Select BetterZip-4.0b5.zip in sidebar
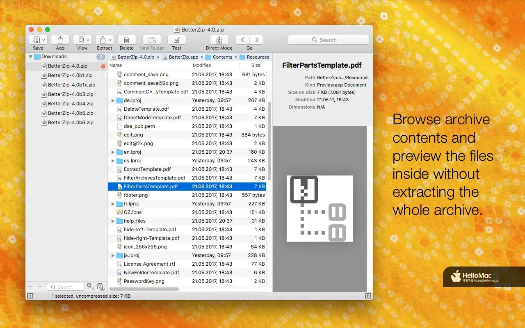 66,113
